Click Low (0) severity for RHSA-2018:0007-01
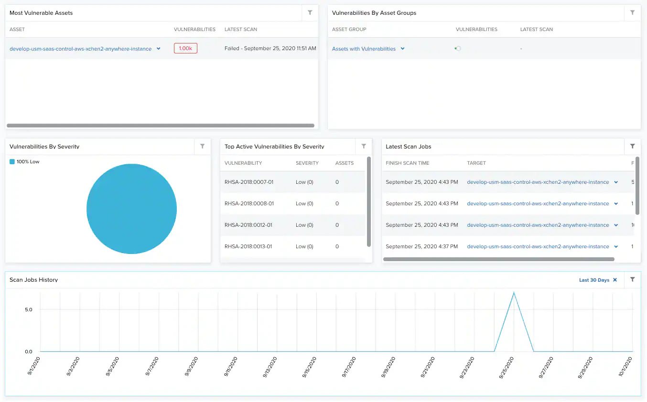Screen dimensions: 647x402 point(304,182)
